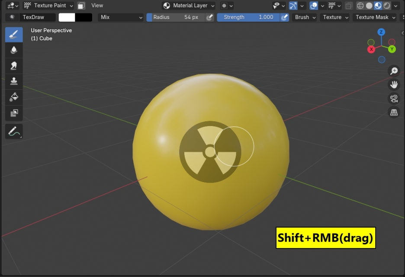Open the visibility and selectability dropdown
This screenshot has height=277, width=405.
[x=279, y=6]
